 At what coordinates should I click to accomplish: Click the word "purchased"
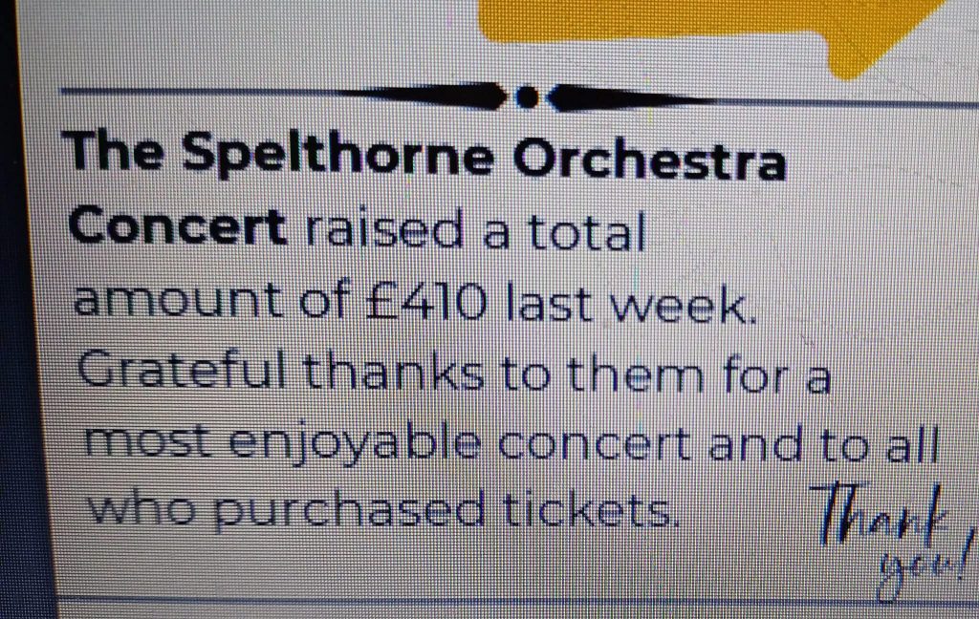pyautogui.click(x=347, y=510)
